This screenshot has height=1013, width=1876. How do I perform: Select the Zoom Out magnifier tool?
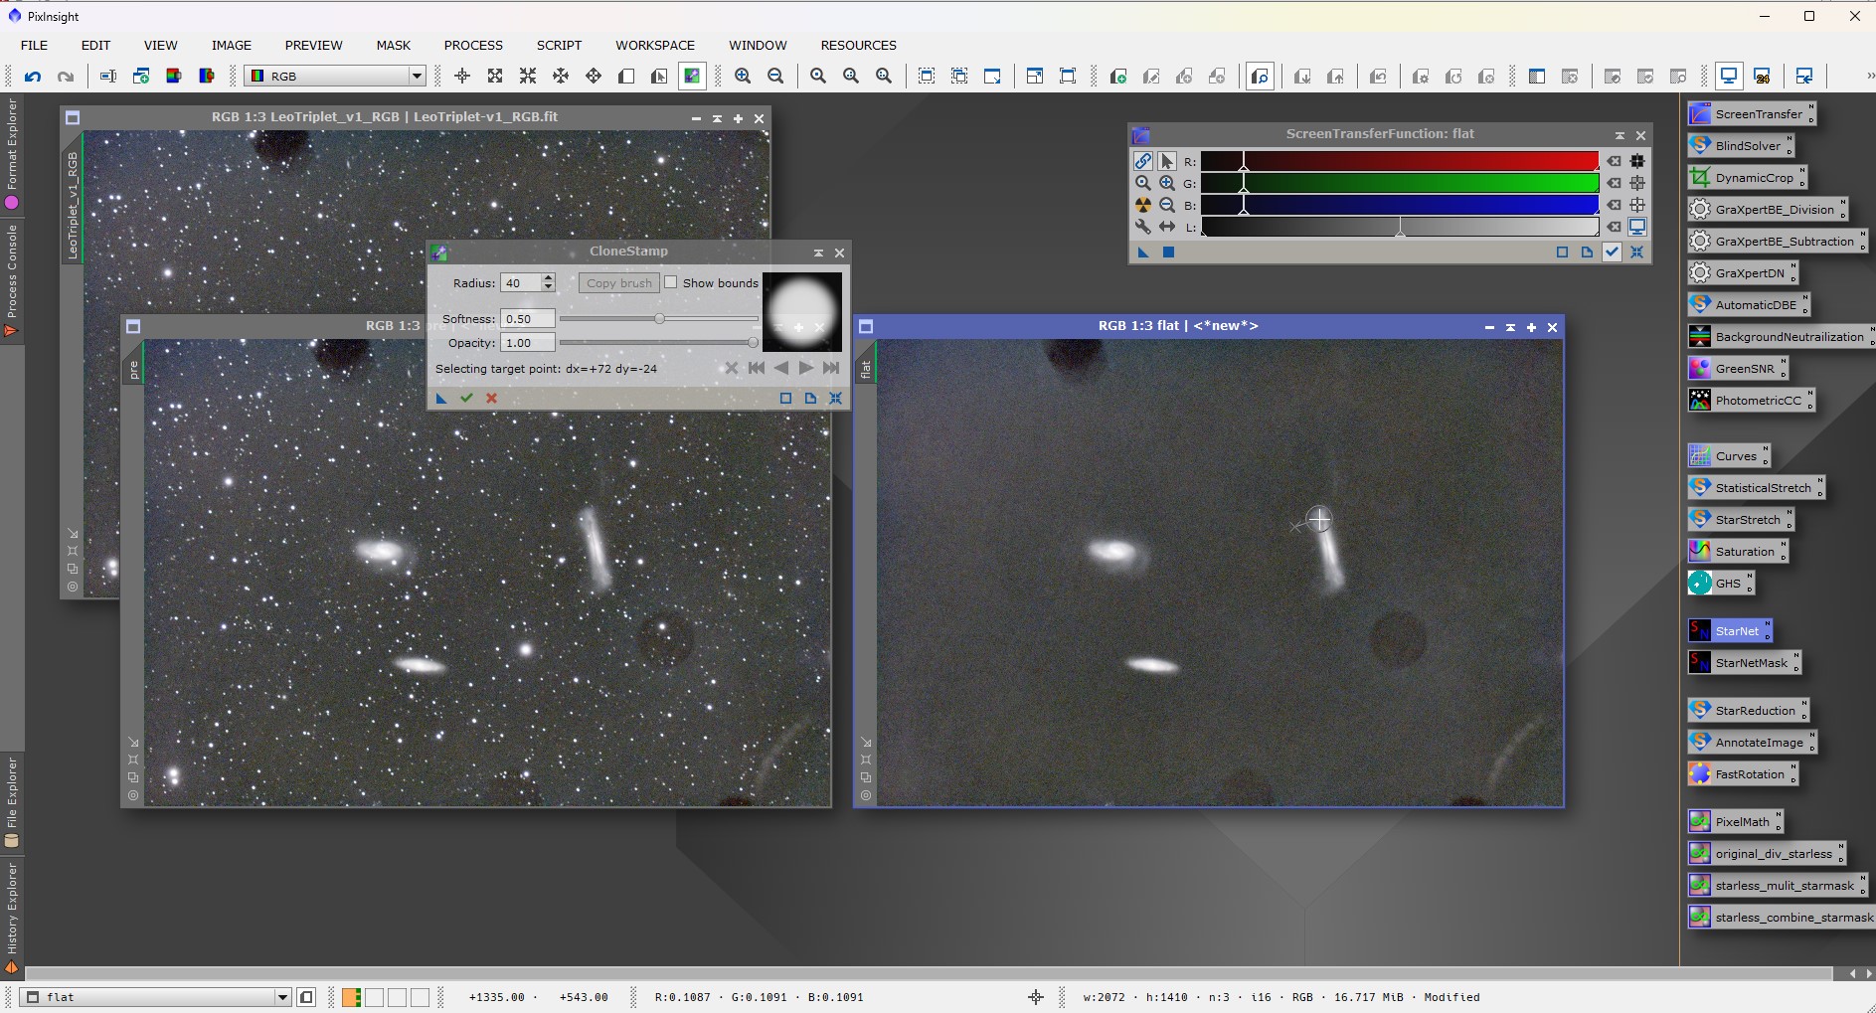tap(775, 77)
